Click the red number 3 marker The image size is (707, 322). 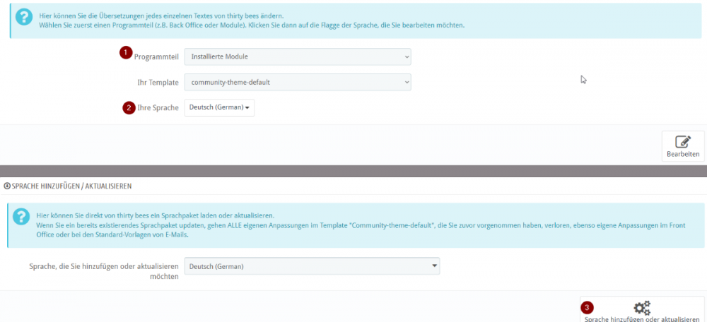[x=588, y=308]
